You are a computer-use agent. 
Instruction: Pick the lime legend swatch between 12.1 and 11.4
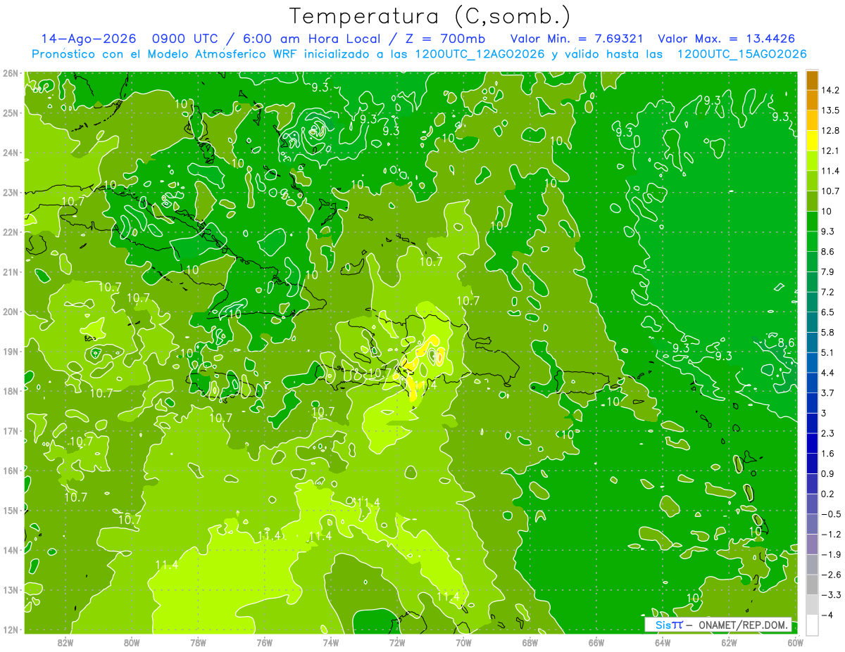pyautogui.click(x=812, y=161)
